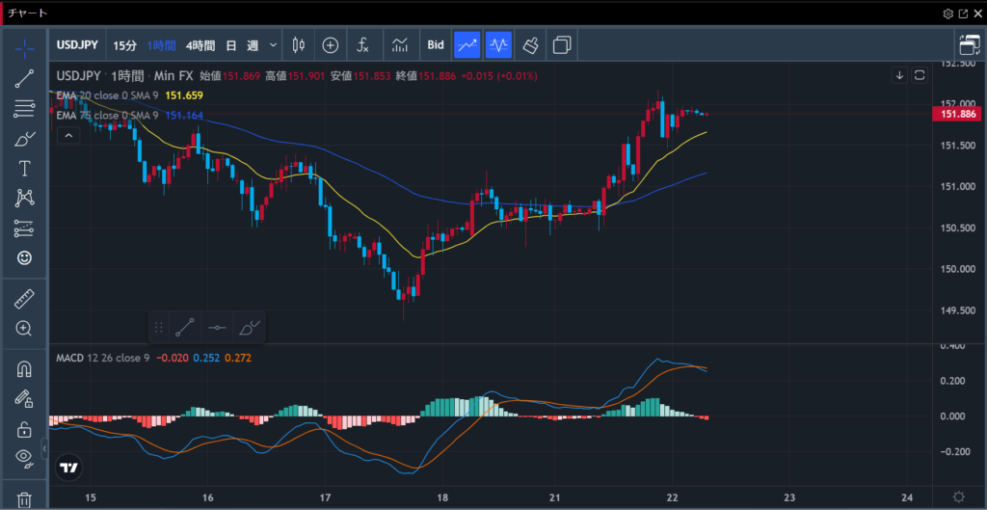Pick the ruler measure tool
Screen dimensions: 987x510
[x=24, y=300]
